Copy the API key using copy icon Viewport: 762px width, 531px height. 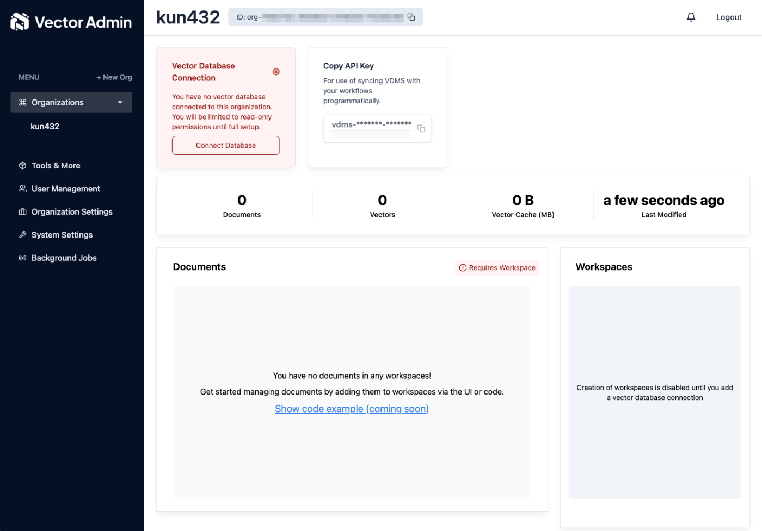coord(421,128)
